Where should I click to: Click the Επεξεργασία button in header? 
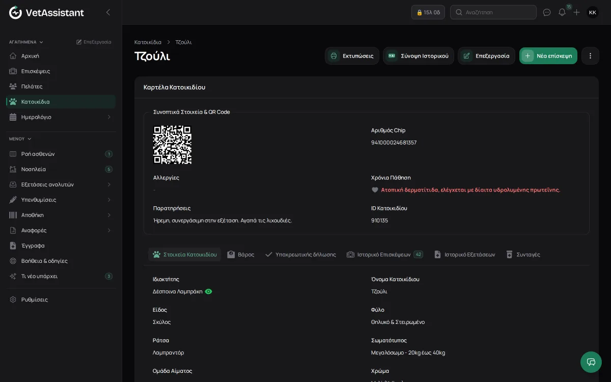click(x=486, y=56)
